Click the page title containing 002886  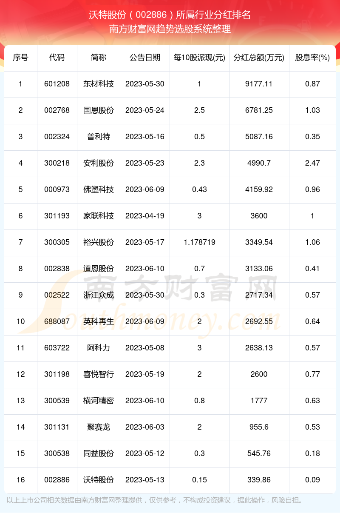pyautogui.click(x=170, y=15)
